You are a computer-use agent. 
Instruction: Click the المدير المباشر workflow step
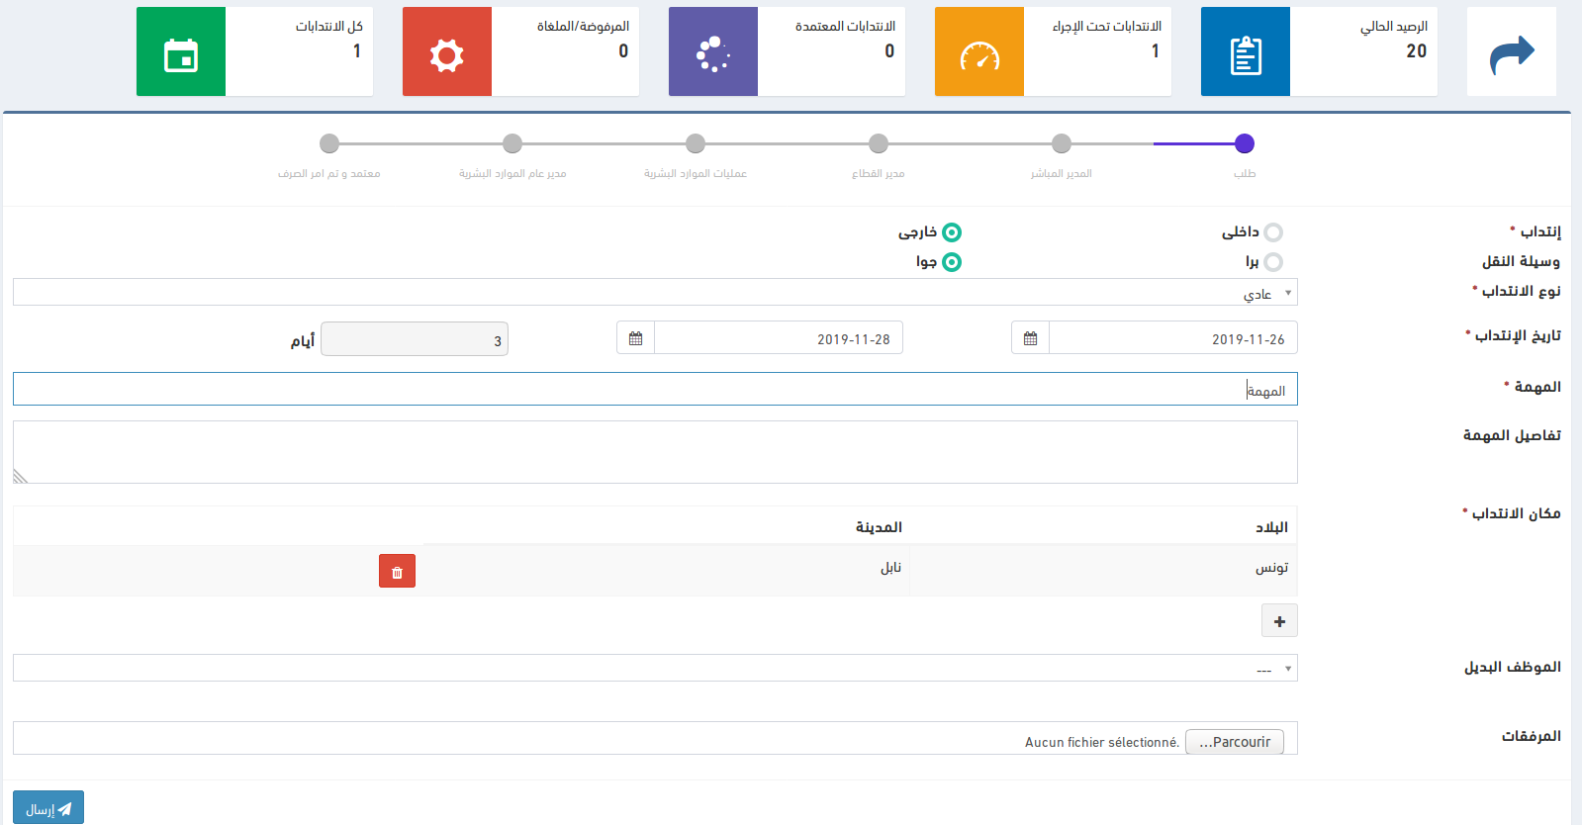click(x=1061, y=144)
